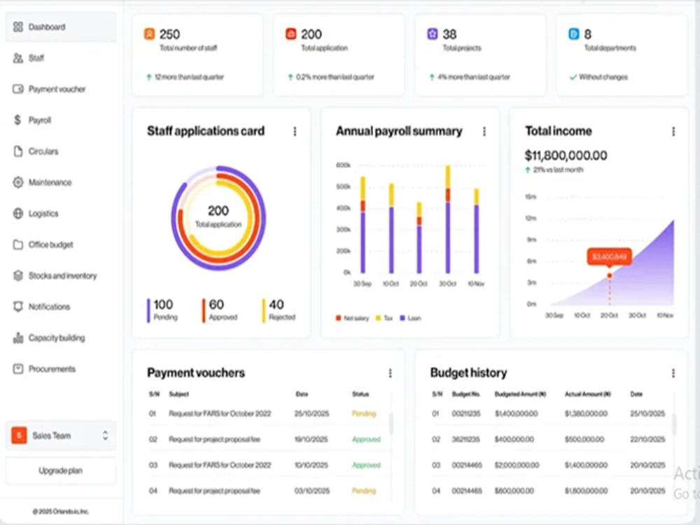This screenshot has width=700, height=525.
Task: Click the Tax legend swatch
Action: [378, 318]
